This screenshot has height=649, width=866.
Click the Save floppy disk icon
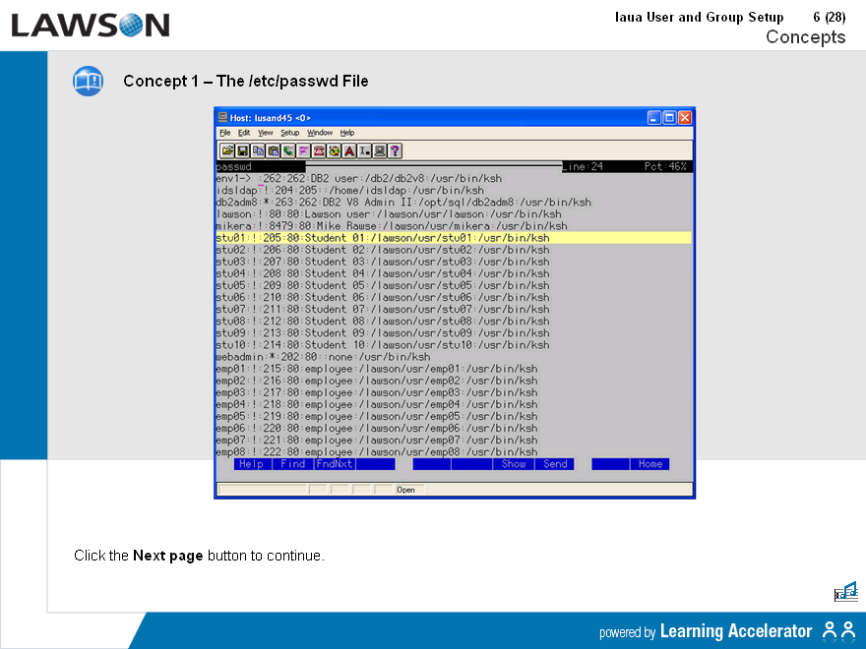[x=242, y=150]
